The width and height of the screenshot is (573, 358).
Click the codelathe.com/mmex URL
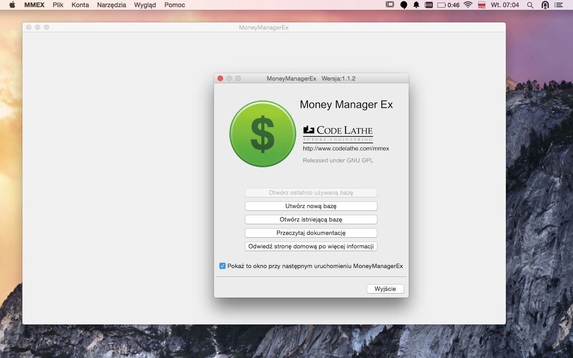click(346, 149)
